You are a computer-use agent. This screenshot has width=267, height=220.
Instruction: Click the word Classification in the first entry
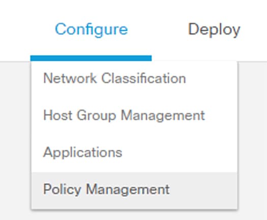[x=143, y=78]
